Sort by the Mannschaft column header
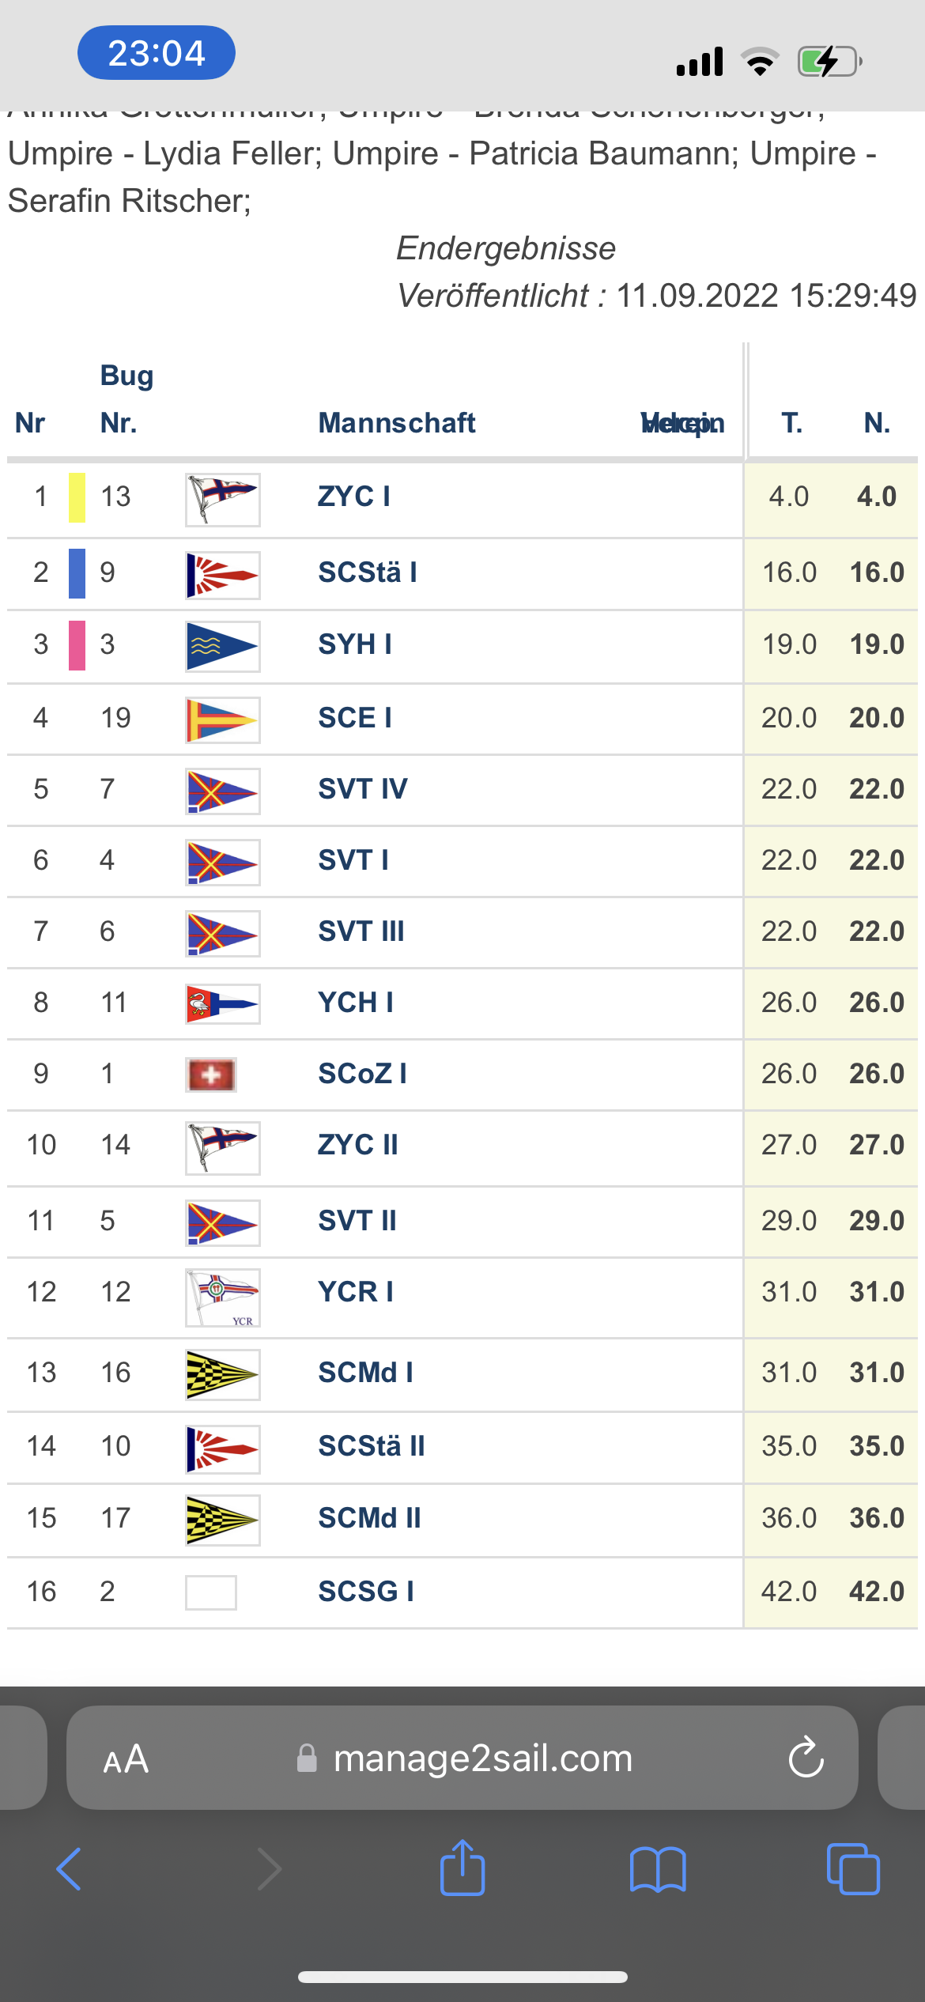This screenshot has height=2002, width=925. pos(396,423)
